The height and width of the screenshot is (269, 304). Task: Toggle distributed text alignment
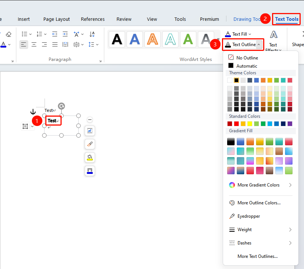(x=65, y=45)
